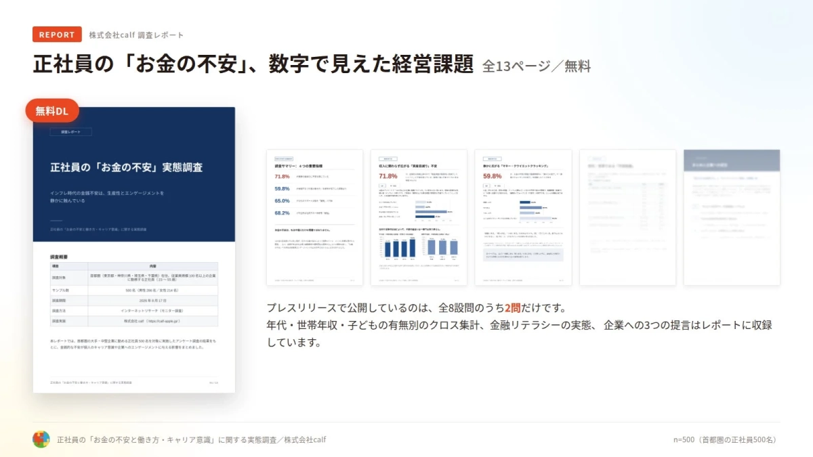Image resolution: width=813 pixels, height=457 pixels.
Task: Click the 調査概要 heading on the cover
Action: (59, 258)
